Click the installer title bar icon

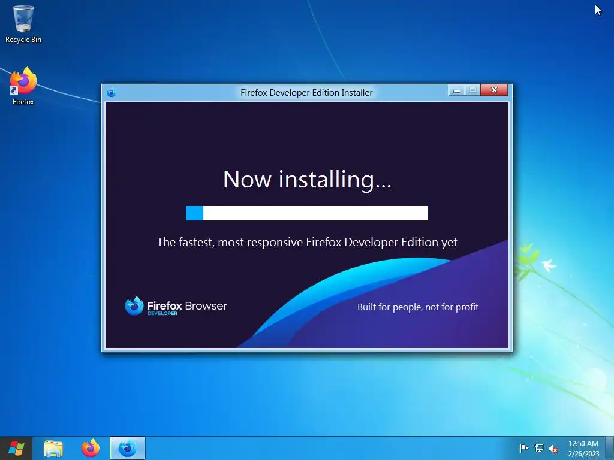pos(111,93)
